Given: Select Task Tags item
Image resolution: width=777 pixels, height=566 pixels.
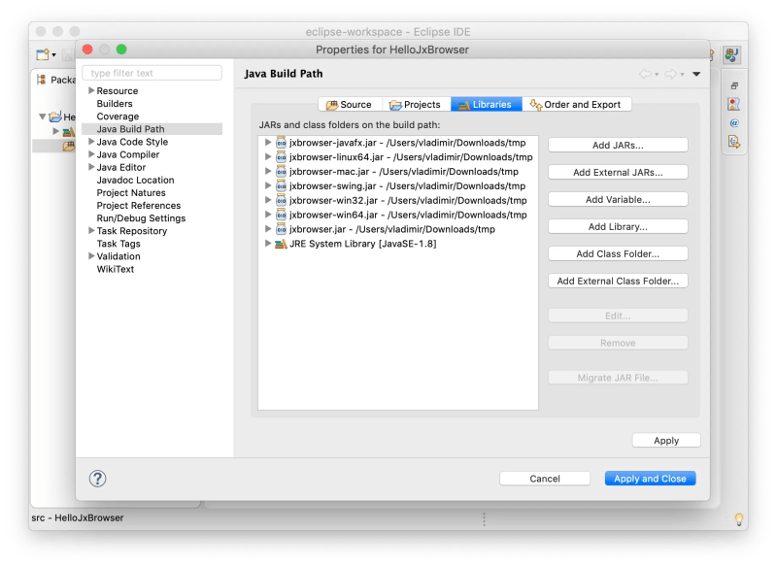Looking at the screenshot, I should [x=118, y=244].
